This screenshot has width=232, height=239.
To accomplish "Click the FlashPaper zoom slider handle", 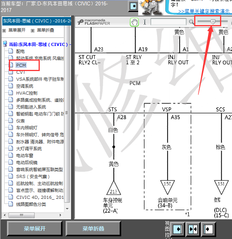I will pyautogui.click(x=213, y=22).
